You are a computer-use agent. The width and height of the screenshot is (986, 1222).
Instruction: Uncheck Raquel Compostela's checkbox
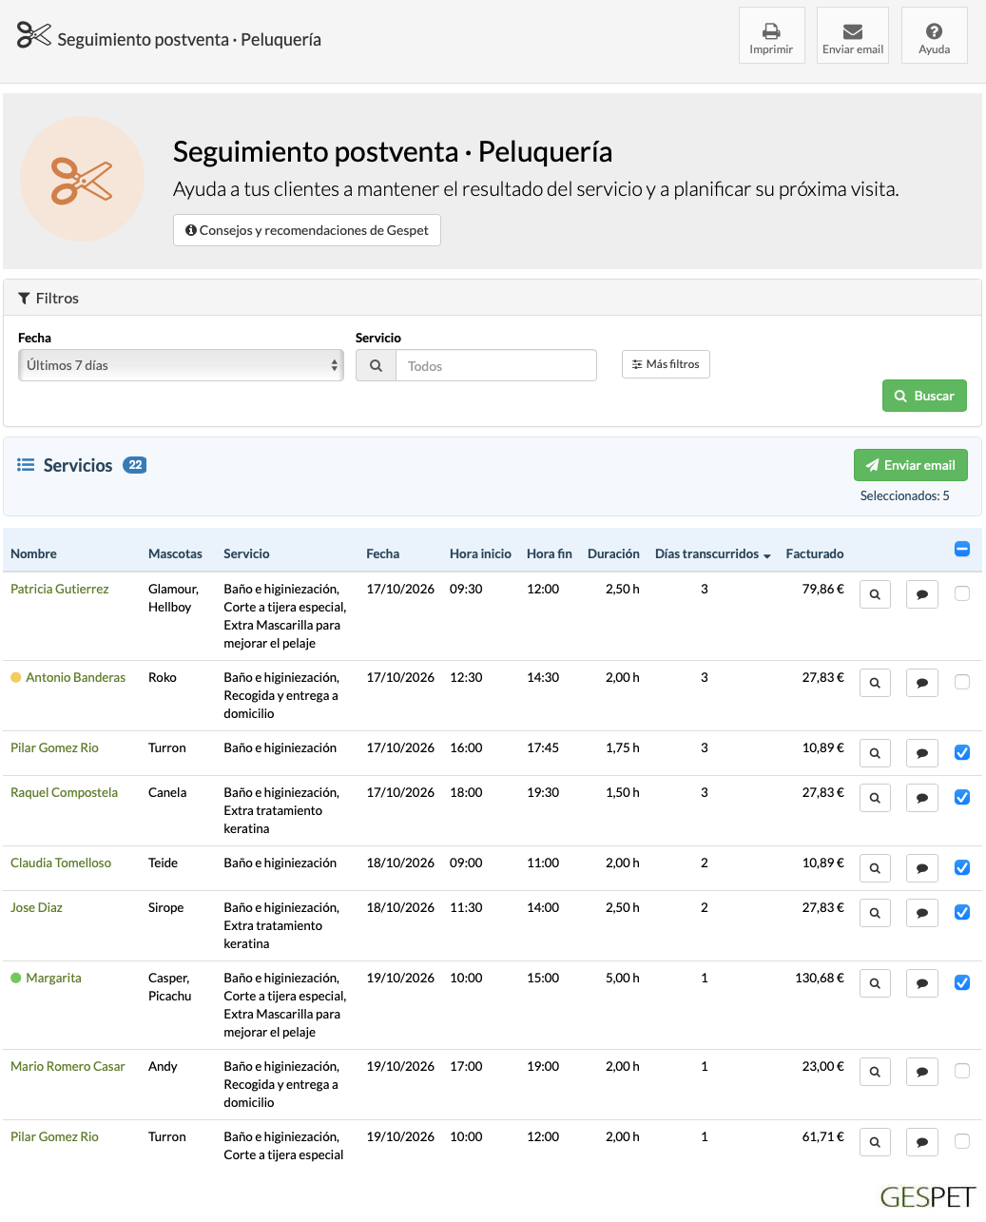coord(962,797)
